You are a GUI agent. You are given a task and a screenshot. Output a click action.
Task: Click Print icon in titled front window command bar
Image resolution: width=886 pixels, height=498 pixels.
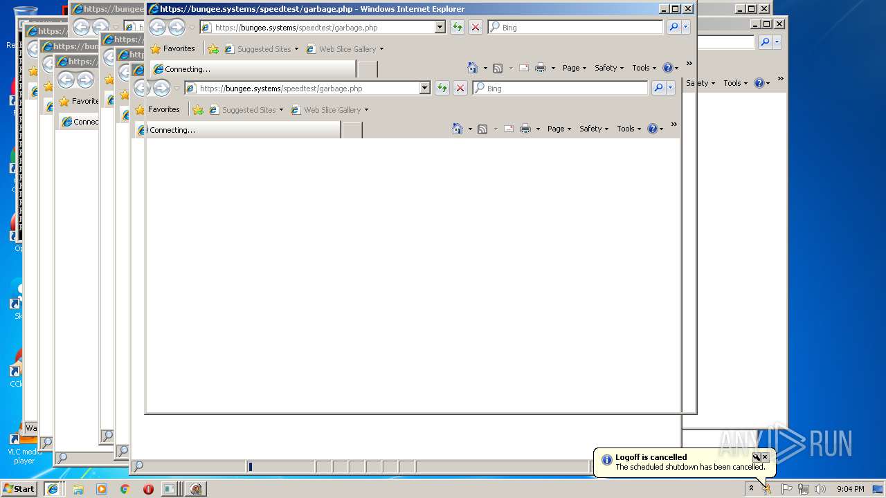click(x=541, y=68)
